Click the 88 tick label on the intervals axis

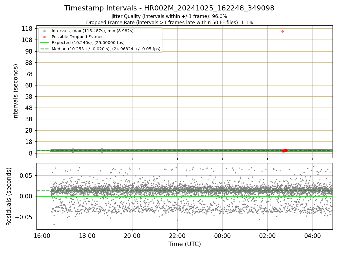[x=29, y=63]
